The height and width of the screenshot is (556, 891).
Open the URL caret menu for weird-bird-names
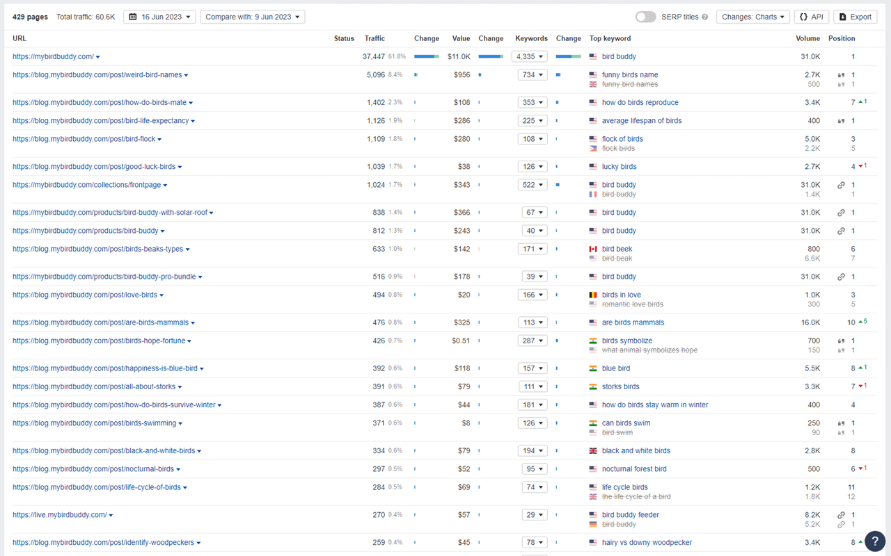click(x=187, y=75)
